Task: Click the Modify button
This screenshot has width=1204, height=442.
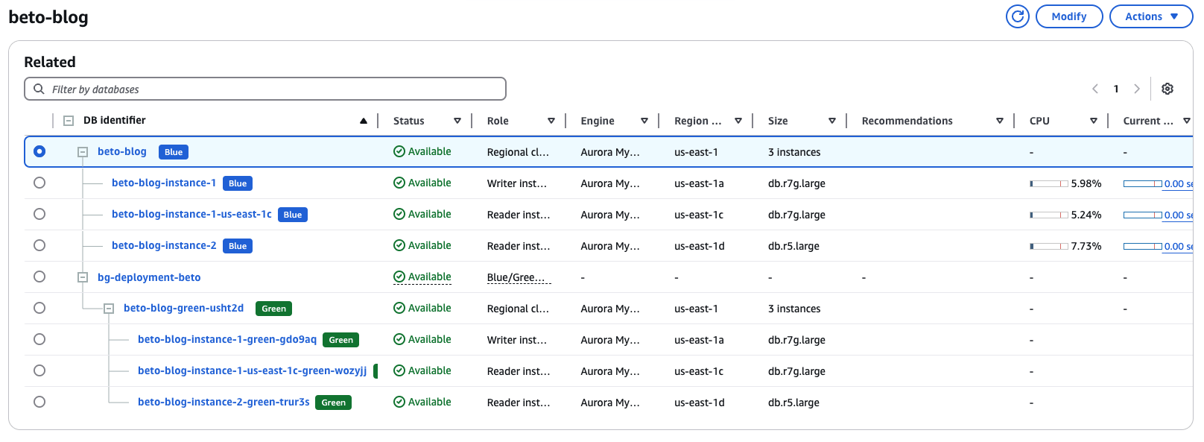Action: pyautogui.click(x=1068, y=16)
